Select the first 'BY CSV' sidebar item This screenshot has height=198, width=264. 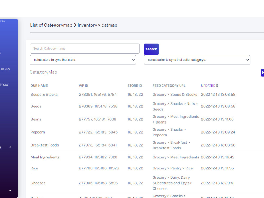[x=5, y=69]
